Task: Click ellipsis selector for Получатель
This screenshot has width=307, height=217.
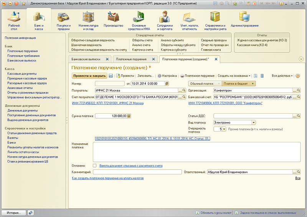Action: (180, 90)
